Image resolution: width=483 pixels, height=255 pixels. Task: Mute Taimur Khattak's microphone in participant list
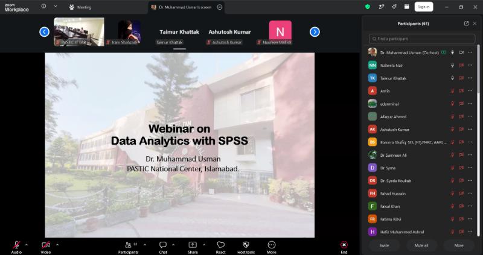click(452, 78)
